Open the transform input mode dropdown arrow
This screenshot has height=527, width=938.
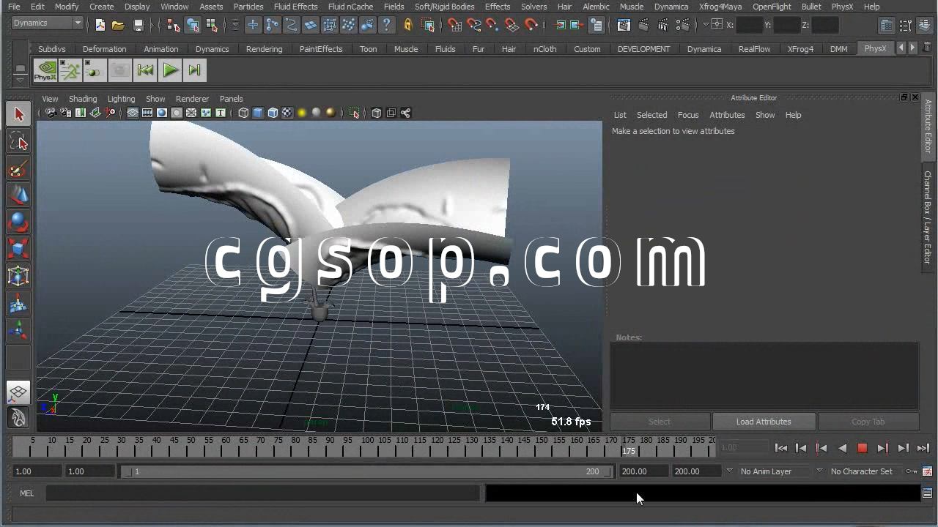[x=706, y=25]
